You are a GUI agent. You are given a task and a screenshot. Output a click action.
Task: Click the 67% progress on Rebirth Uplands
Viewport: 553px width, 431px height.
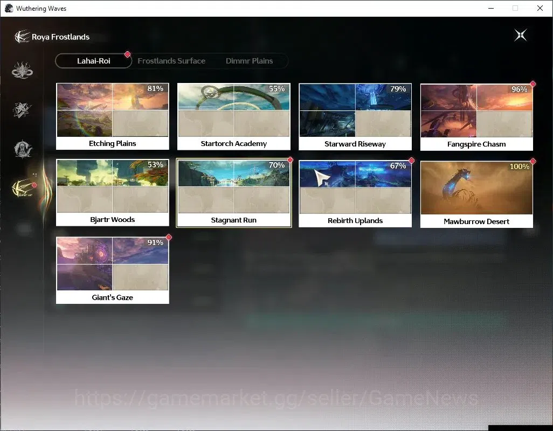(398, 165)
